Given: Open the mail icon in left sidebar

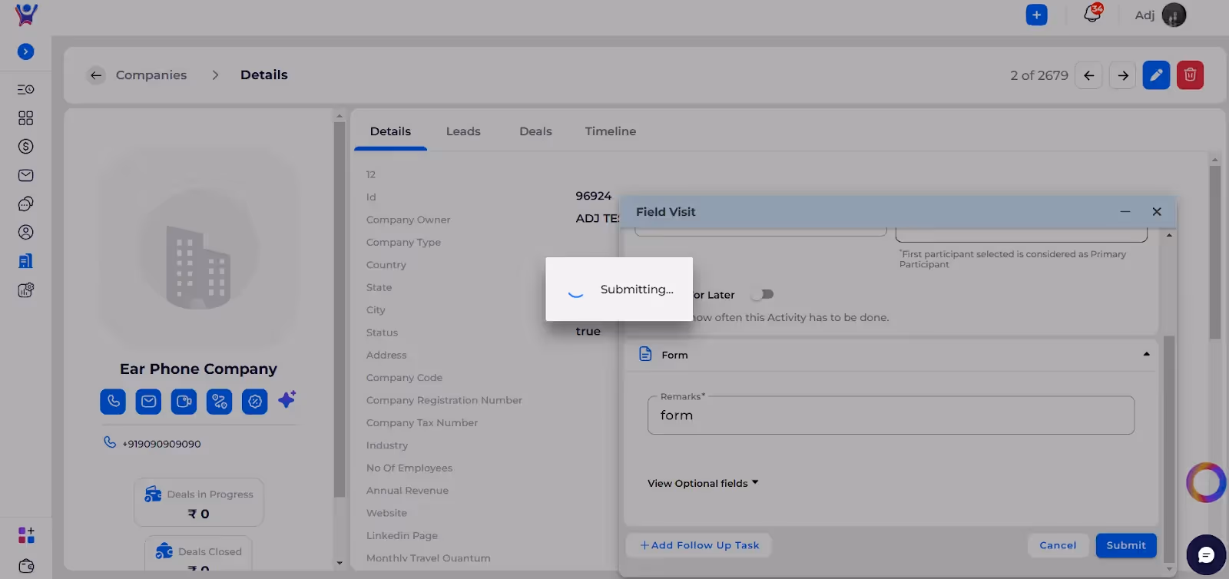Looking at the screenshot, I should (25, 175).
